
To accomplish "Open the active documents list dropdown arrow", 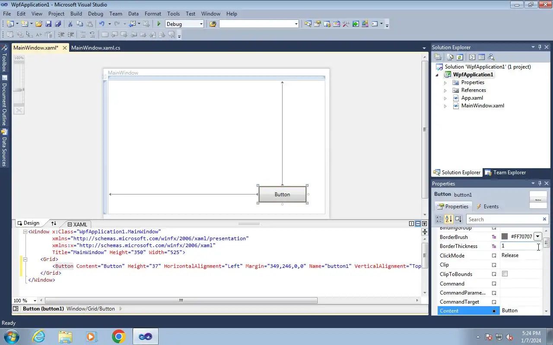I will click(424, 48).
